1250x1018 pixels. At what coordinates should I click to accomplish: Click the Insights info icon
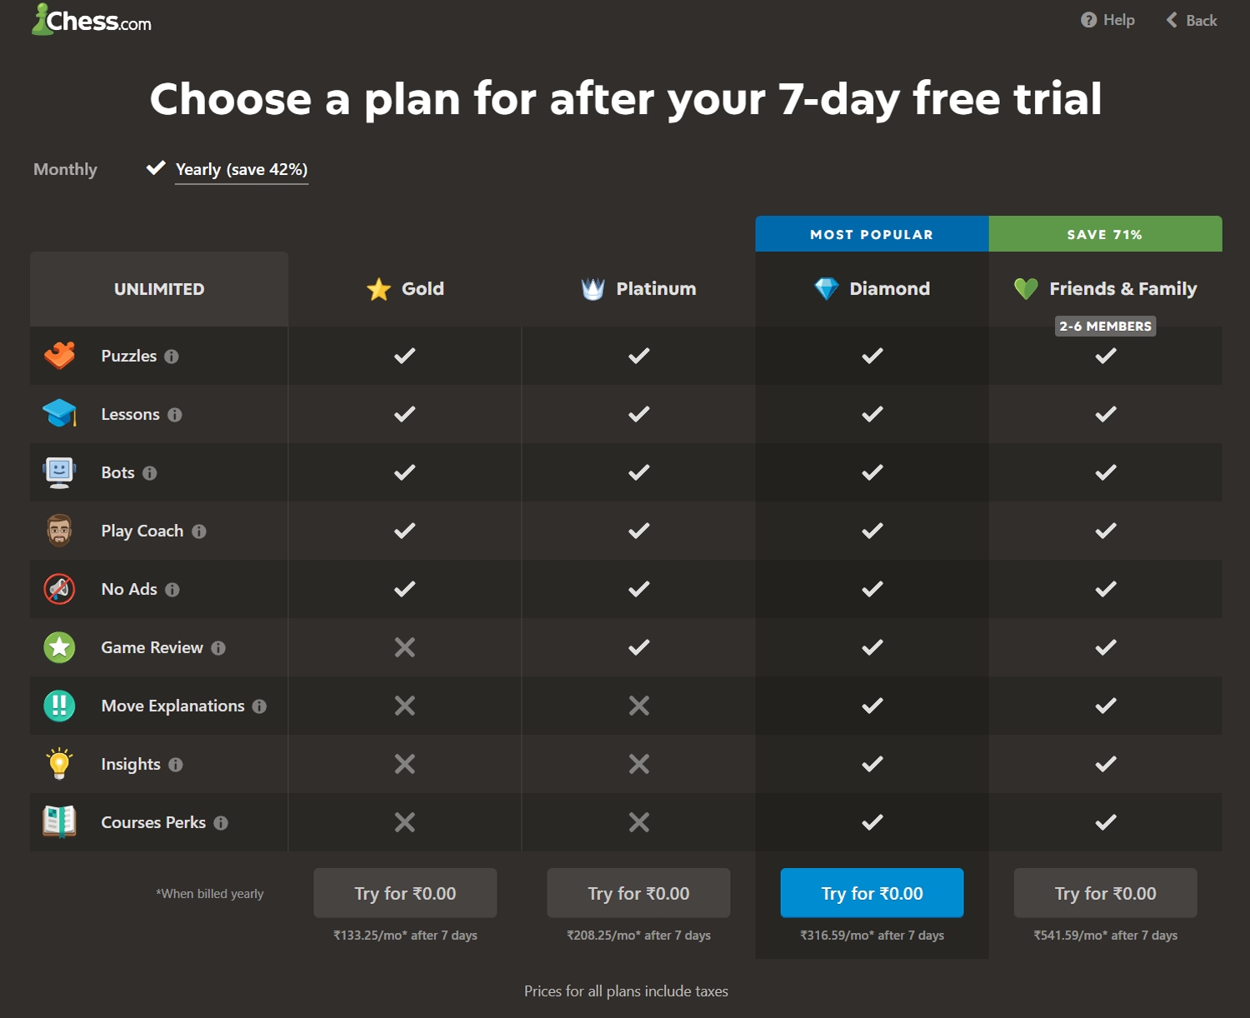[x=176, y=765]
